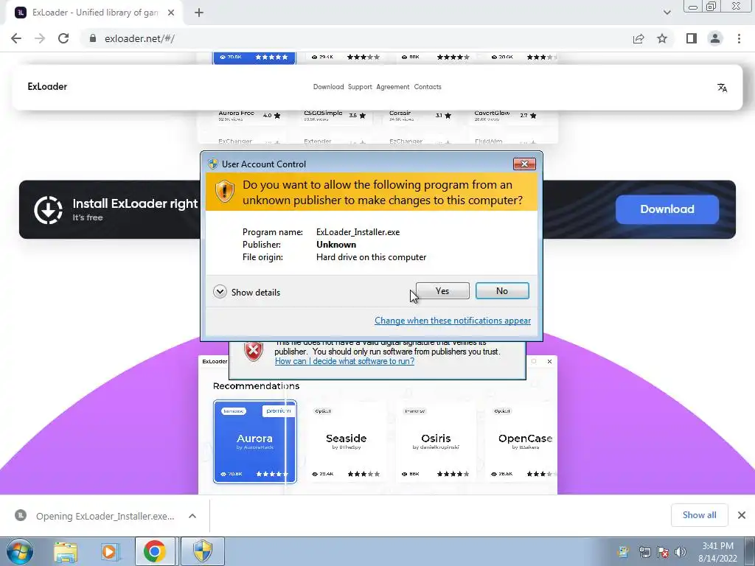Close the User Account Control dialog
The width and height of the screenshot is (755, 566).
pyautogui.click(x=524, y=164)
